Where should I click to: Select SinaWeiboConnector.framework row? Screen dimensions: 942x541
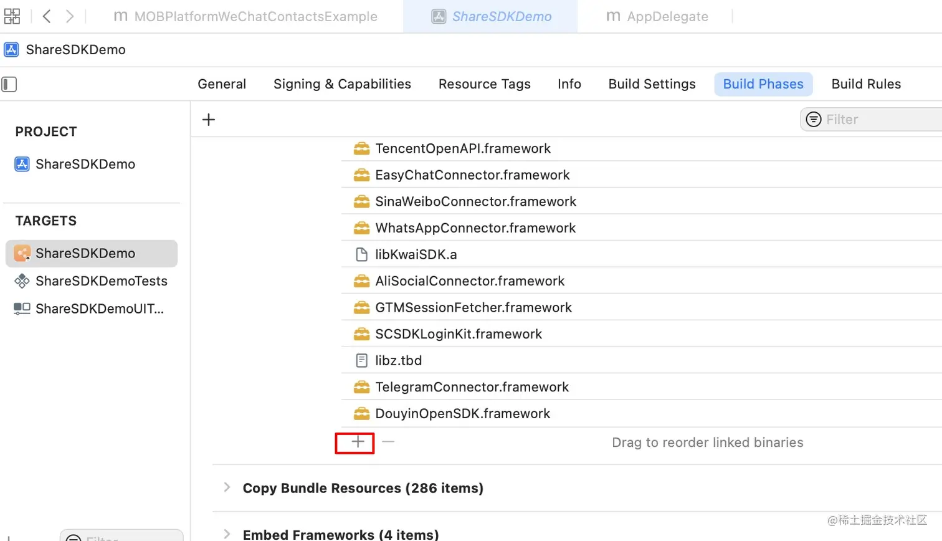[642, 202]
